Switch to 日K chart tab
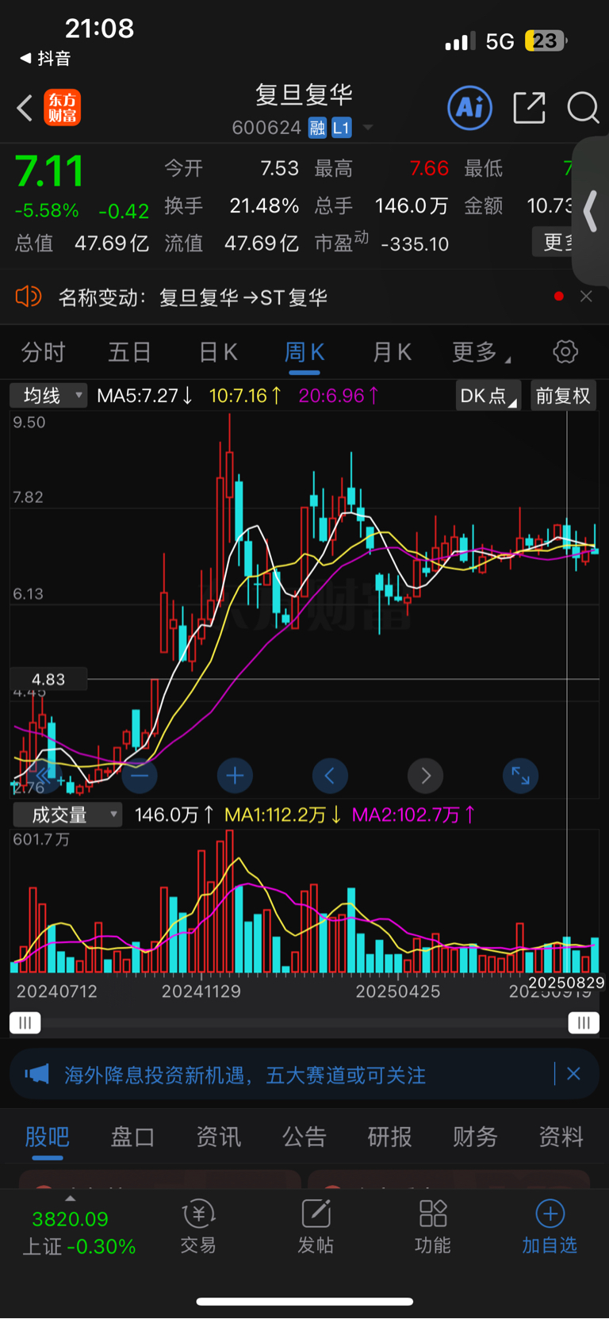 [218, 352]
